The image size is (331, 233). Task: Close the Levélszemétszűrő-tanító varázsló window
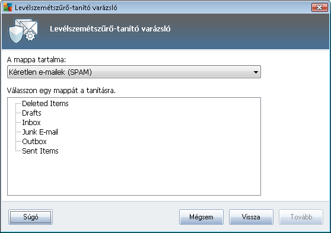319,8
